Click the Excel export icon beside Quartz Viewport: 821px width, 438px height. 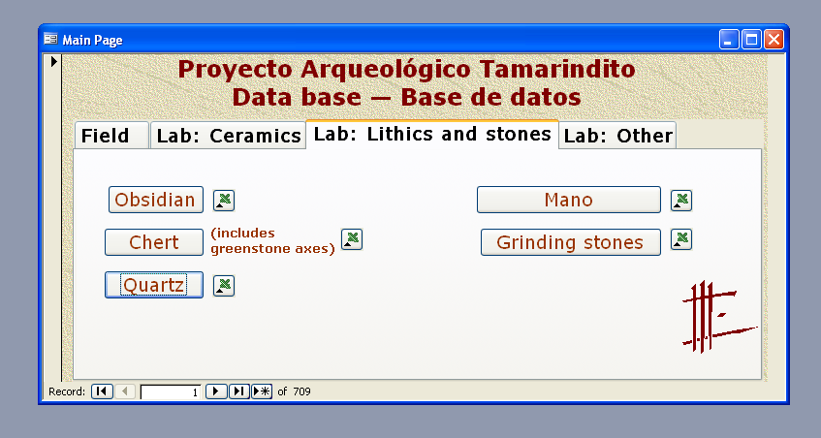click(x=224, y=285)
